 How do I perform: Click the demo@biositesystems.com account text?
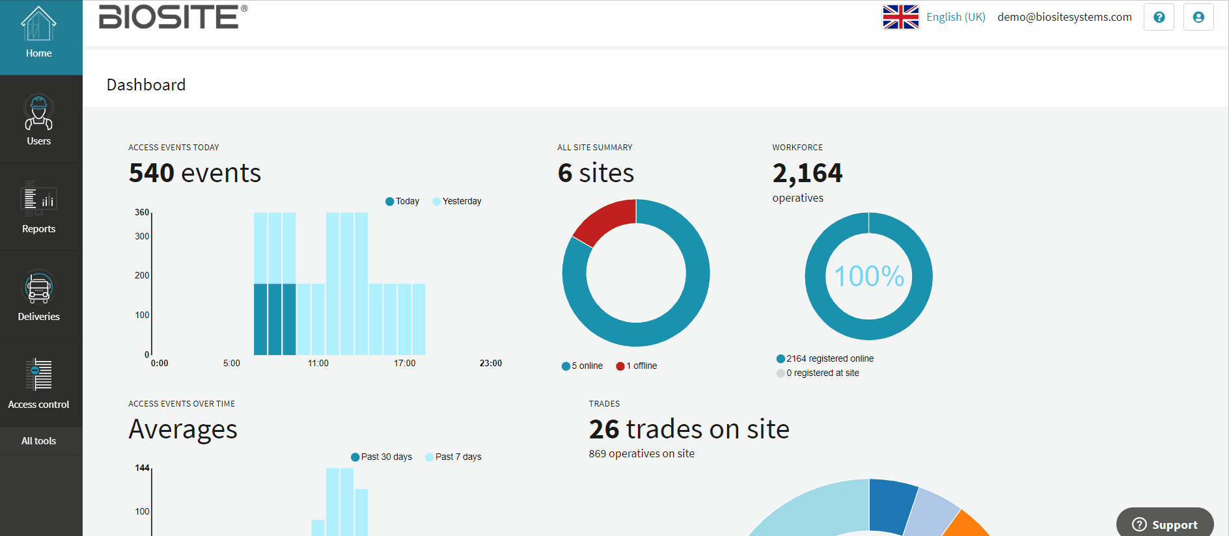coord(1064,17)
